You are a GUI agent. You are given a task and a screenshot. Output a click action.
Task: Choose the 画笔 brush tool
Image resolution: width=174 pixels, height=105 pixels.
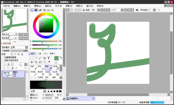click(x=48, y=68)
